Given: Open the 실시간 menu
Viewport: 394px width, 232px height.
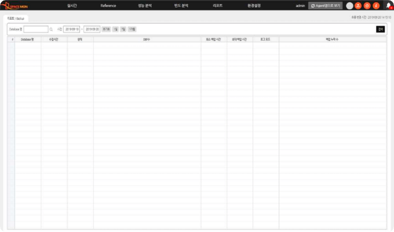Looking at the screenshot, I should (x=72, y=6).
